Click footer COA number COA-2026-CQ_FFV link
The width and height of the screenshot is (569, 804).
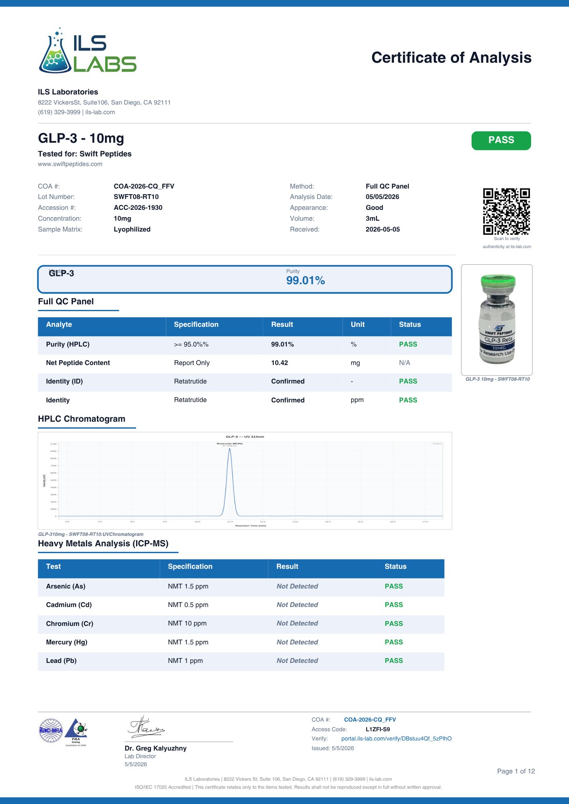370,720
